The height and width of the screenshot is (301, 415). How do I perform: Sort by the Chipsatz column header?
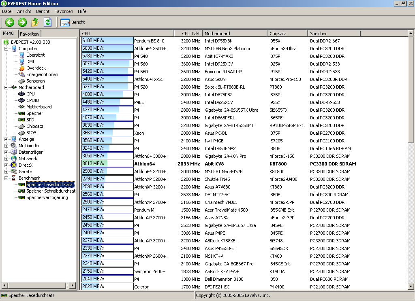tap(287, 34)
